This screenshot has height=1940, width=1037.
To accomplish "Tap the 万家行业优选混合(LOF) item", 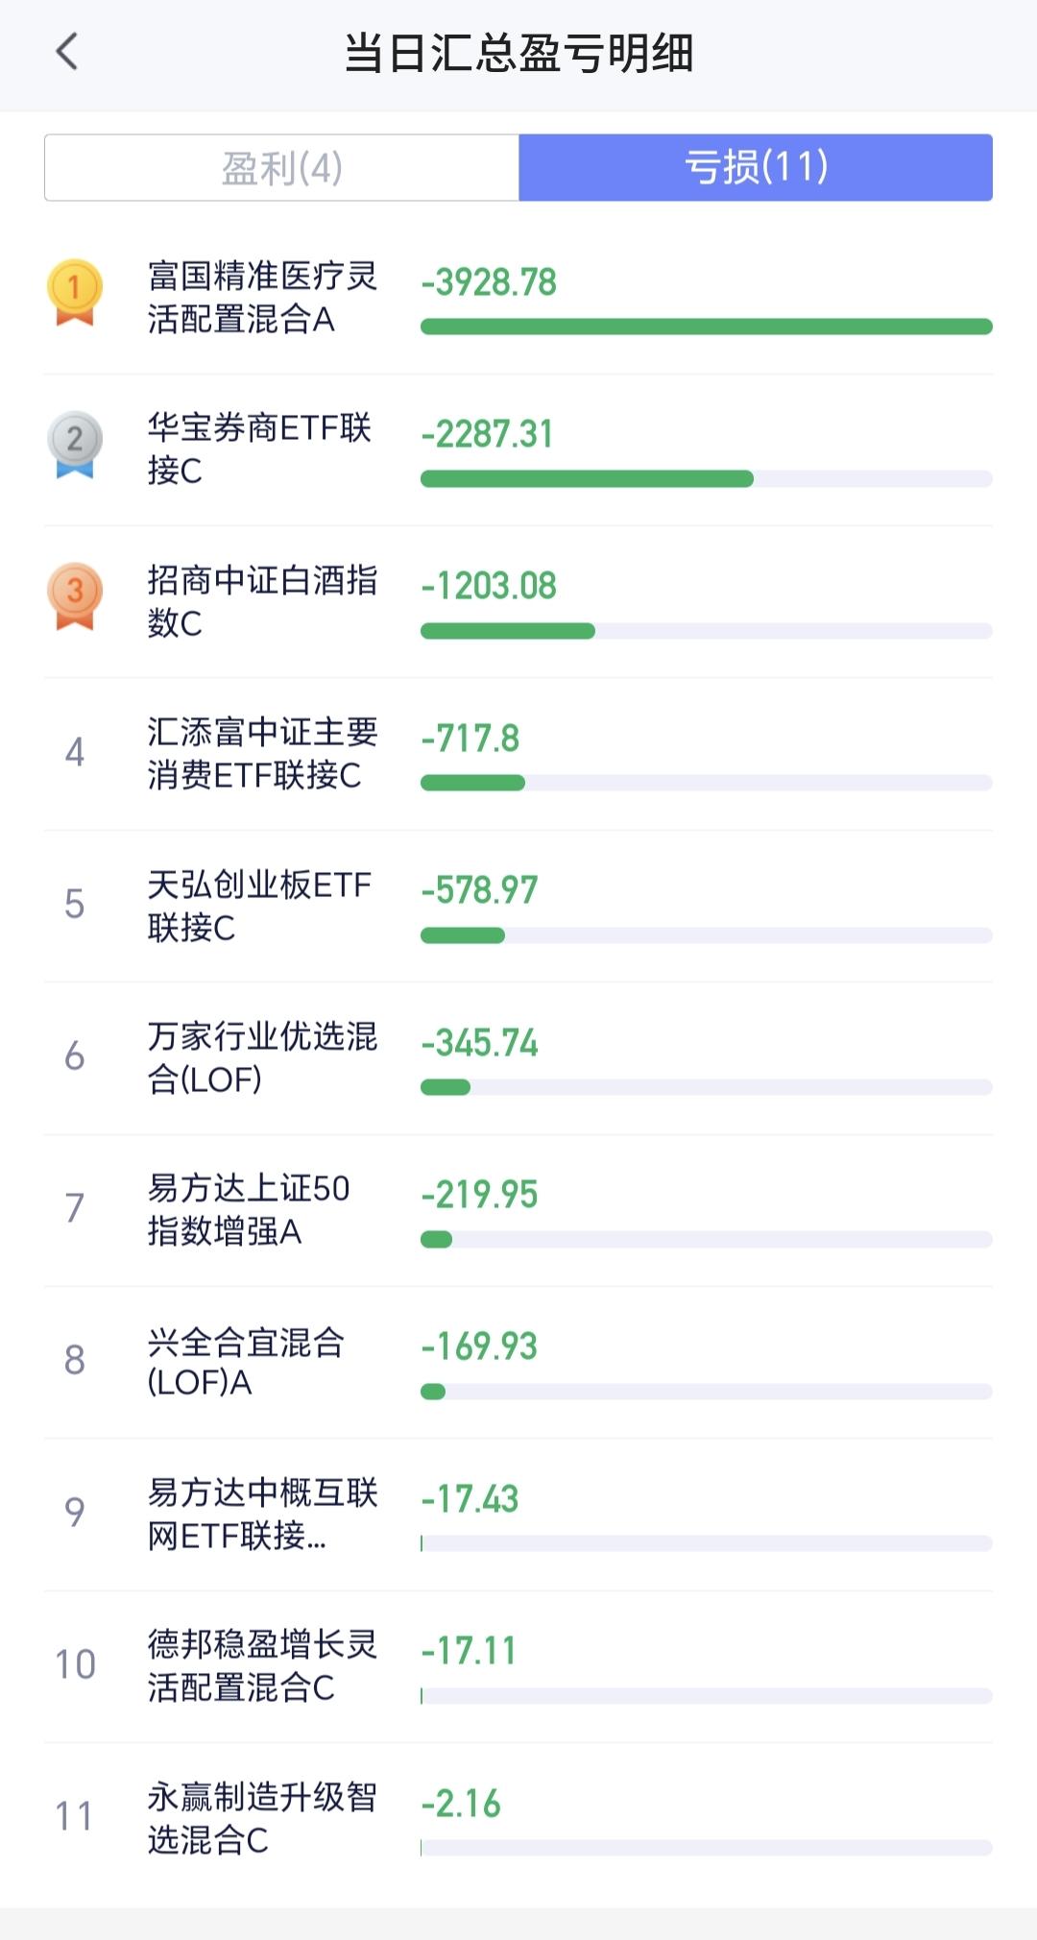I will (261, 1057).
